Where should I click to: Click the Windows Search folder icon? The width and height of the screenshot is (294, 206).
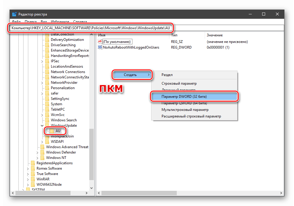pos(47,120)
